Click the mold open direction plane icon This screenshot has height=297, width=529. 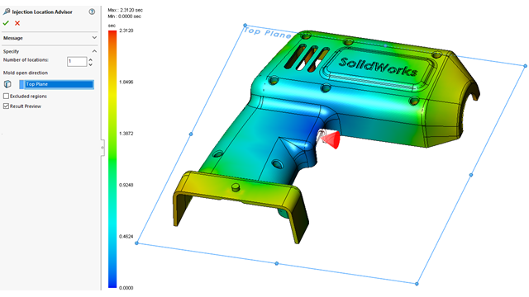[7, 84]
